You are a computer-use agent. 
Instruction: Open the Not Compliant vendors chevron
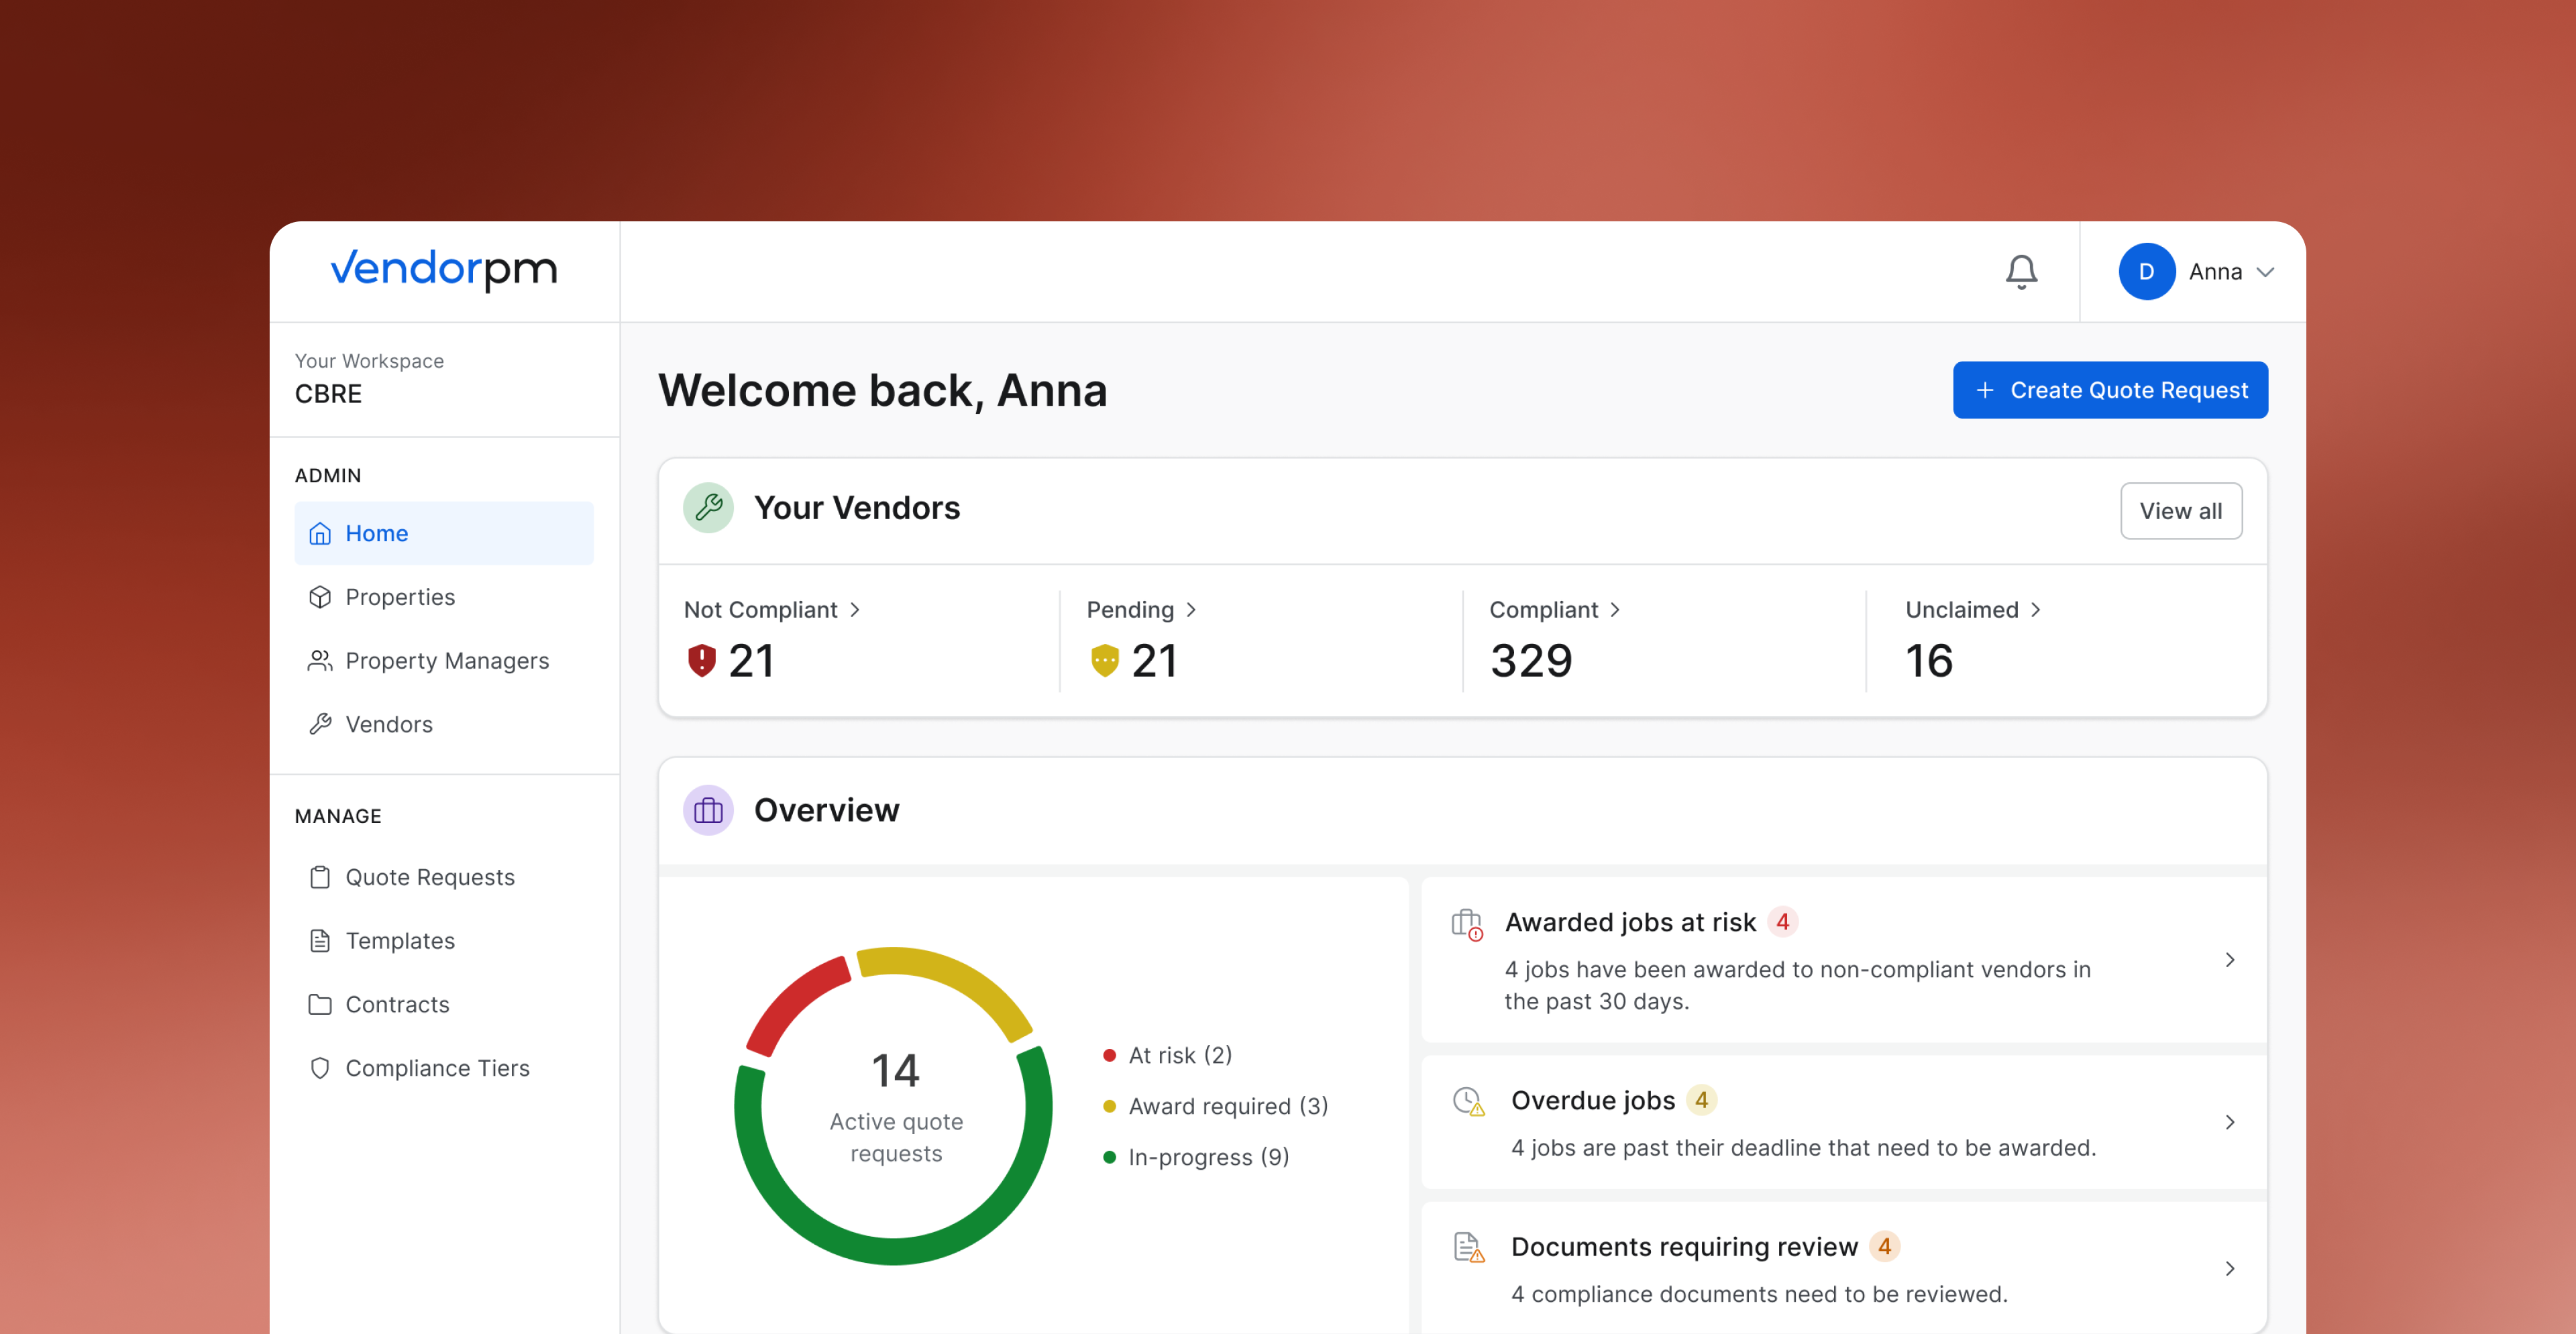855,610
